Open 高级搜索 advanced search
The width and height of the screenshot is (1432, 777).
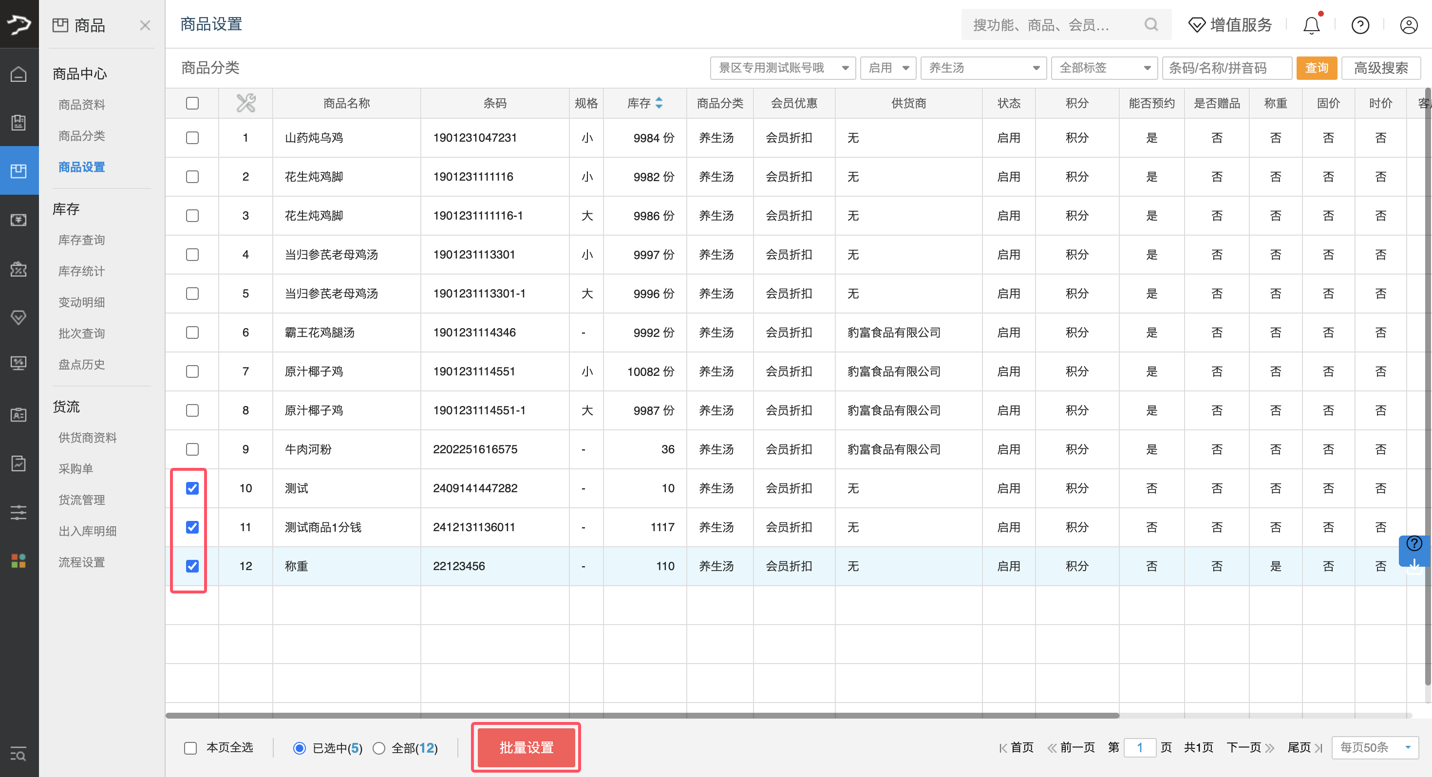[x=1380, y=68]
